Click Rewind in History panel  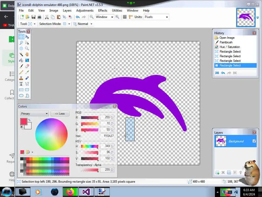tap(217, 73)
